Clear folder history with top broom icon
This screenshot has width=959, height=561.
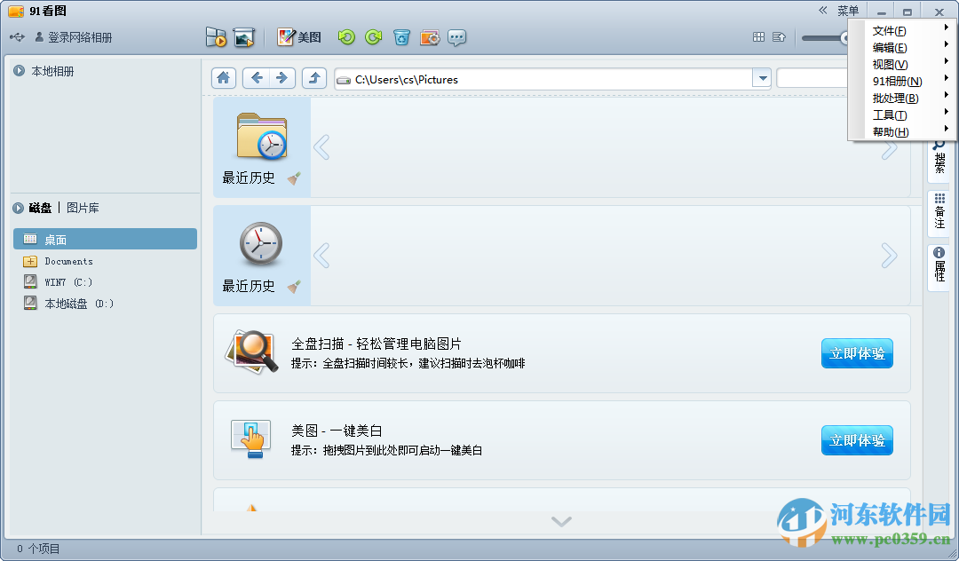294,178
